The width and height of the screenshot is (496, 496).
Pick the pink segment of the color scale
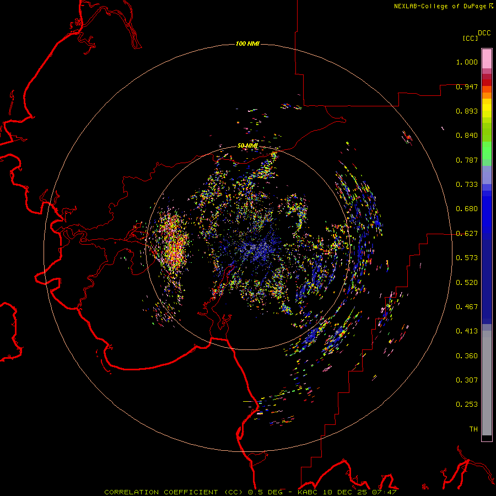click(x=487, y=59)
